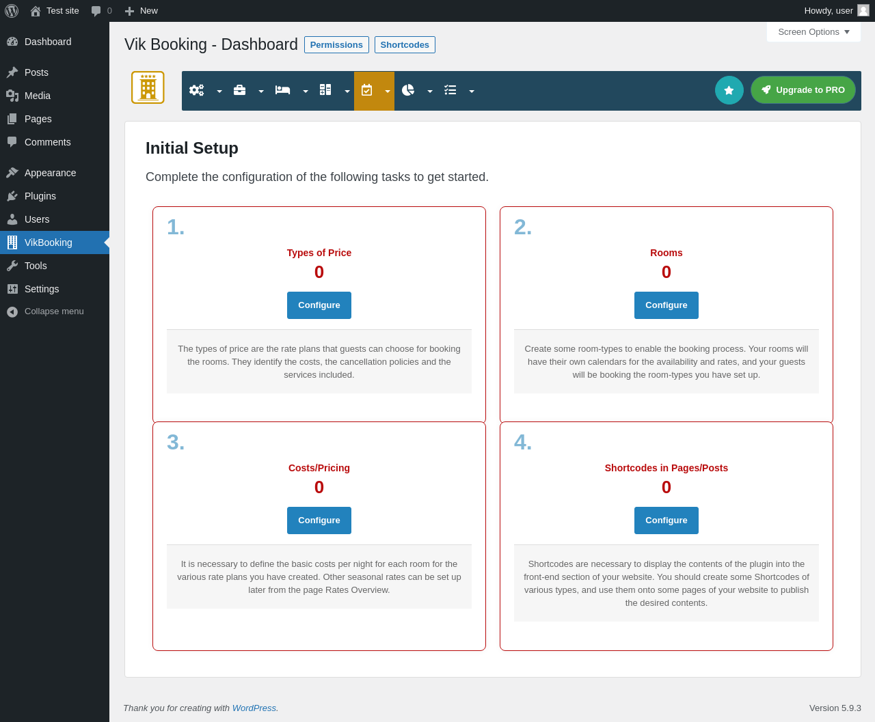This screenshot has height=722, width=875.
Task: Open the Users menu item
Action: (55, 219)
